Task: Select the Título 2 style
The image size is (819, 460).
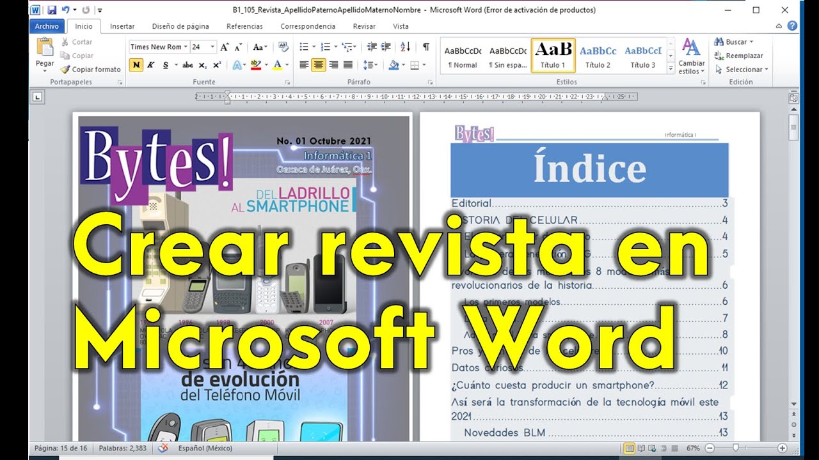Action: 598,56
